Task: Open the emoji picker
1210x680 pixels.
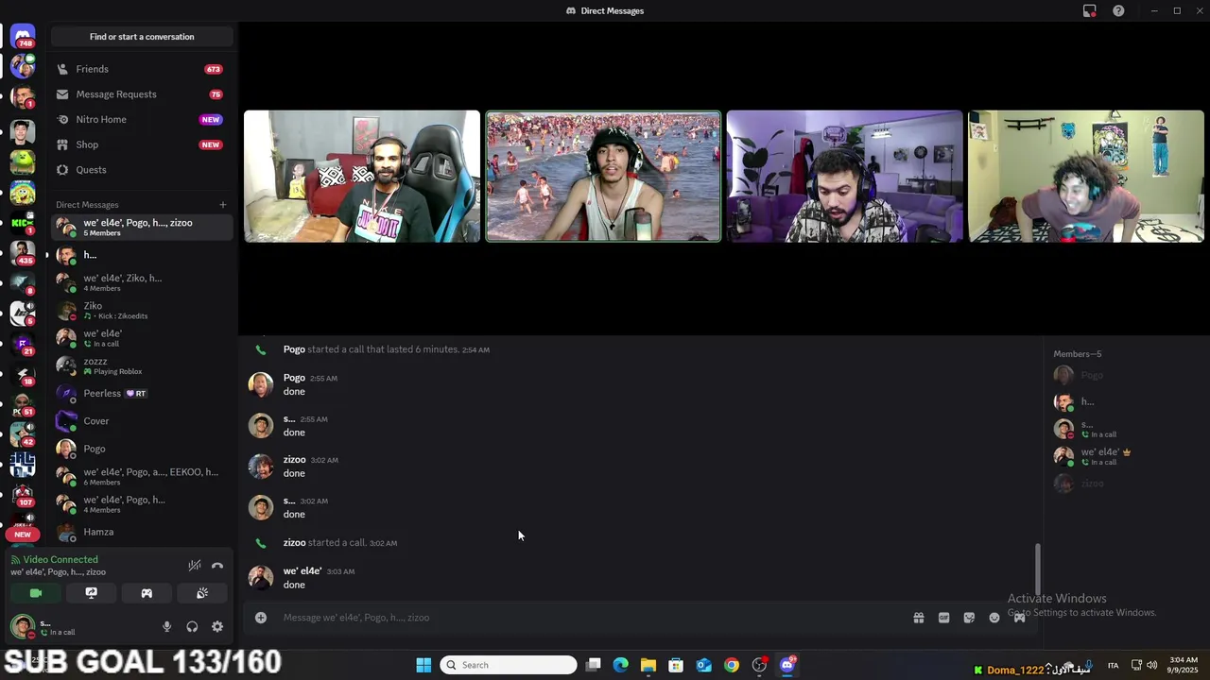Action: click(x=994, y=618)
